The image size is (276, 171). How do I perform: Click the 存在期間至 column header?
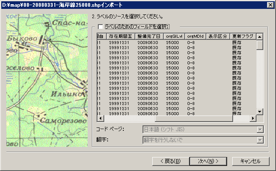point(121,36)
